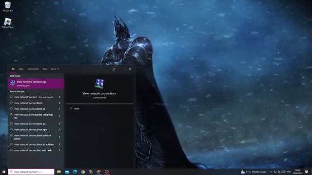This screenshot has height=175, width=312.
Task: Open the Mail app in the taskbar
Action: coord(67,172)
